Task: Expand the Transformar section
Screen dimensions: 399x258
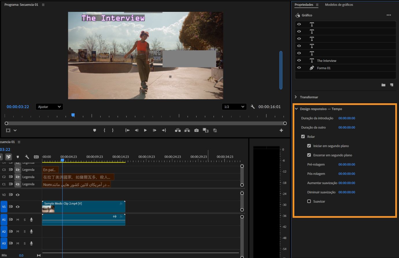Action: coord(296,97)
